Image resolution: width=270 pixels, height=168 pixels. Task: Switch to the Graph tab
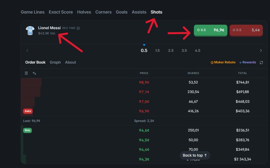pos(55,62)
